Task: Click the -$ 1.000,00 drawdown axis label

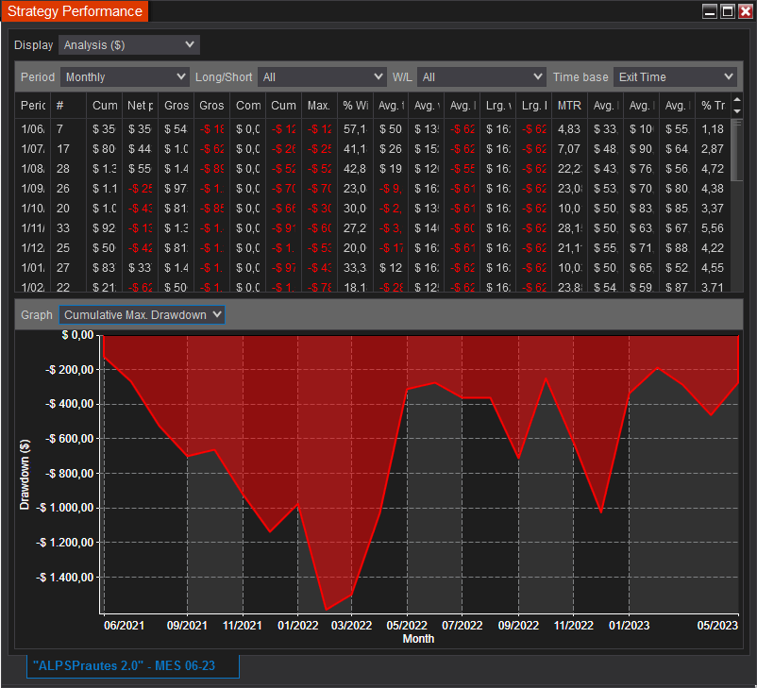Action: [x=66, y=508]
